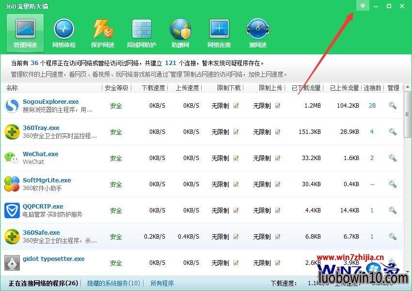Sort by the 上传速度 column header
The width and height of the screenshot is (412, 291).
pos(188,88)
